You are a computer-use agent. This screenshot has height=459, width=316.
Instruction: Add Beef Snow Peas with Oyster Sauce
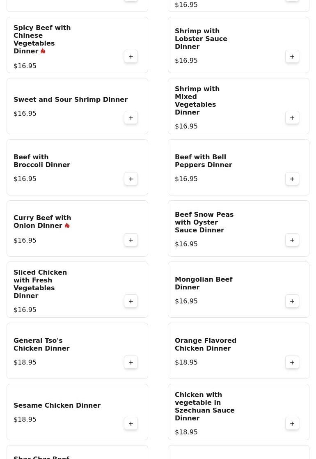(292, 240)
